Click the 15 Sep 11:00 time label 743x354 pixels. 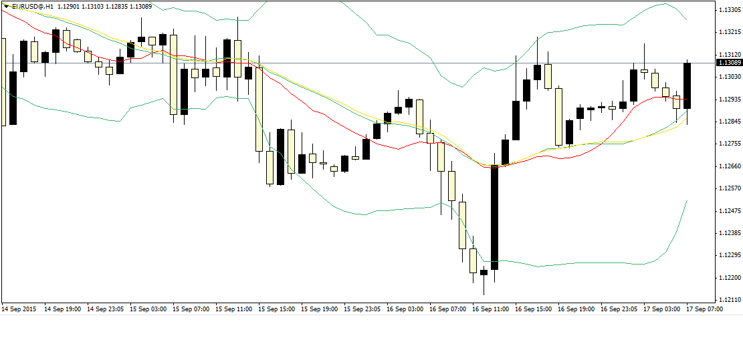point(233,310)
